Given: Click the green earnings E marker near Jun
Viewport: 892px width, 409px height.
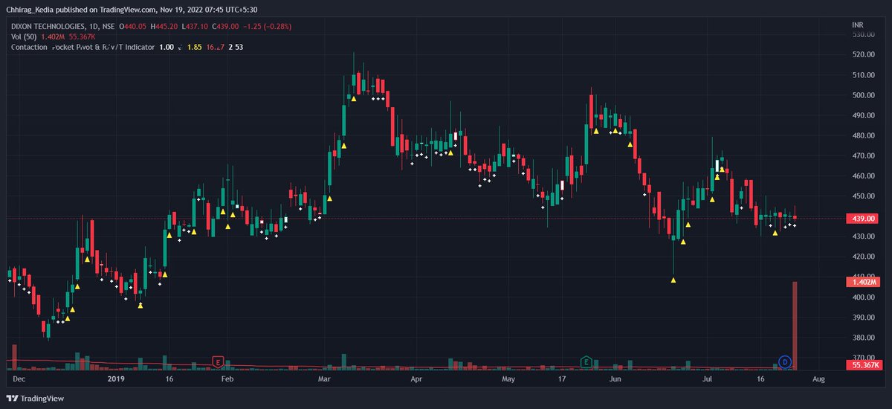Looking at the screenshot, I should (x=586, y=361).
